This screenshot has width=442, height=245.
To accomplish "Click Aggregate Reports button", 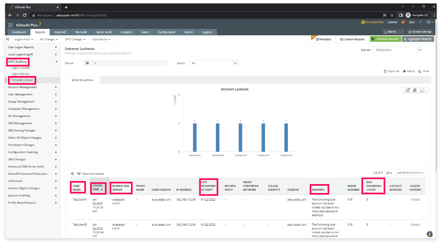I will [418, 39].
